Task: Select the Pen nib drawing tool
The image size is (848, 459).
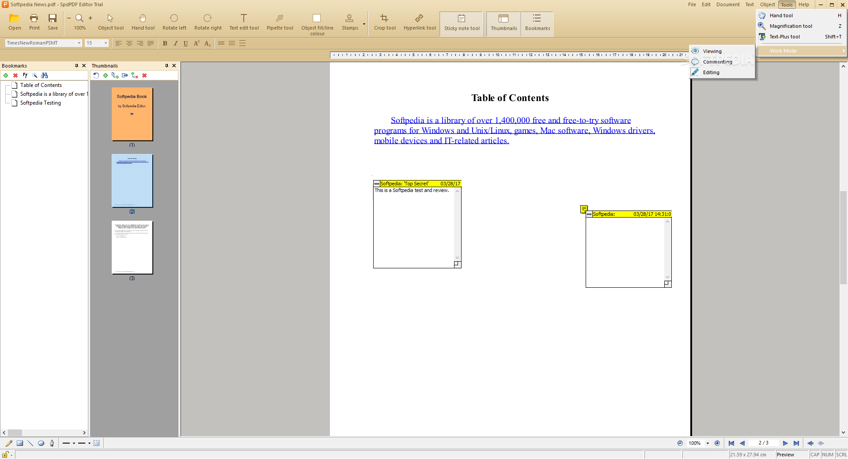Action: click(x=52, y=443)
